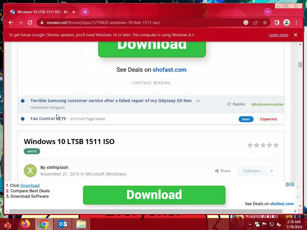Open the Chrome profile avatar
307x230 pixels.
click(286, 22)
